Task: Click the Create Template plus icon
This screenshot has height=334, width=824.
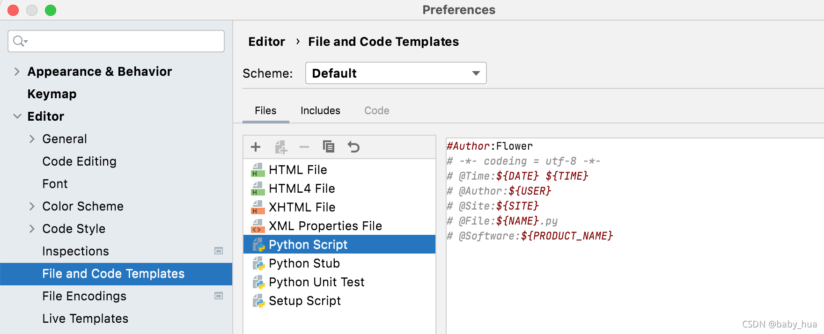Action: point(256,147)
